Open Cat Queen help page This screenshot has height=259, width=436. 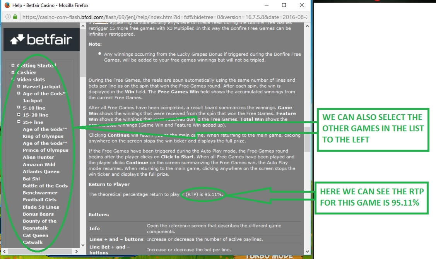35,235
